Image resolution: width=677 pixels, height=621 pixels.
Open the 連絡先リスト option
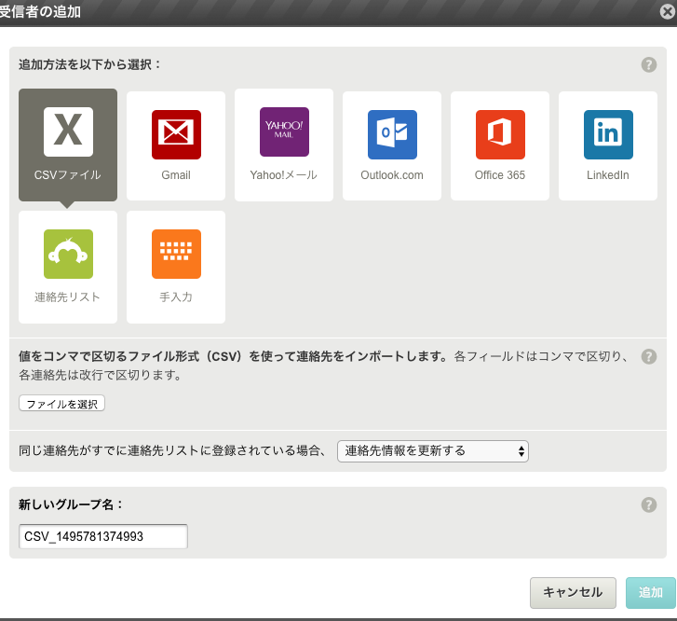tap(68, 267)
